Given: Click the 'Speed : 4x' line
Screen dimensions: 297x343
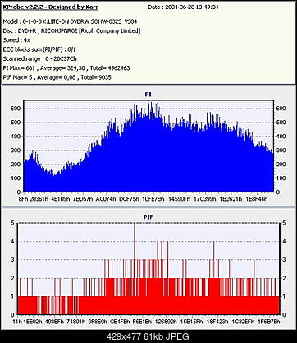Looking at the screenshot, I should (x=16, y=40).
